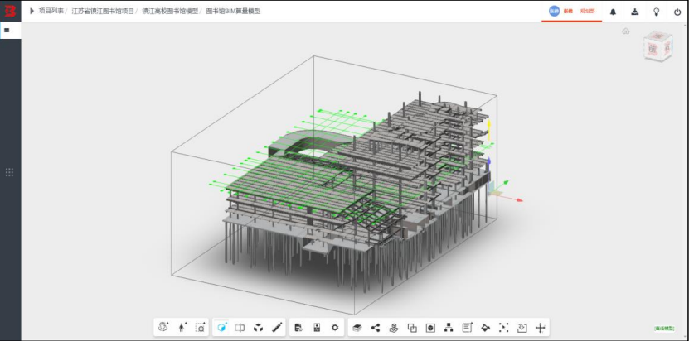Click the download tray icon
689x341 pixels.
tap(635, 12)
